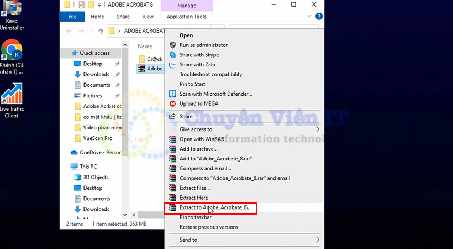Open the recent locations dropdown arrow
The image size is (453, 249).
click(92, 31)
